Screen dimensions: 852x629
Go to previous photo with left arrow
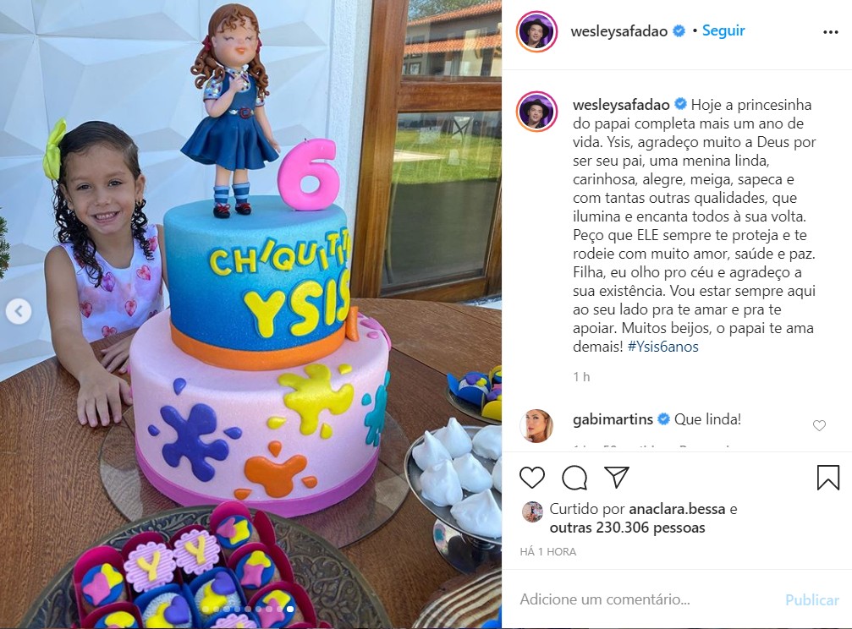coord(19,311)
